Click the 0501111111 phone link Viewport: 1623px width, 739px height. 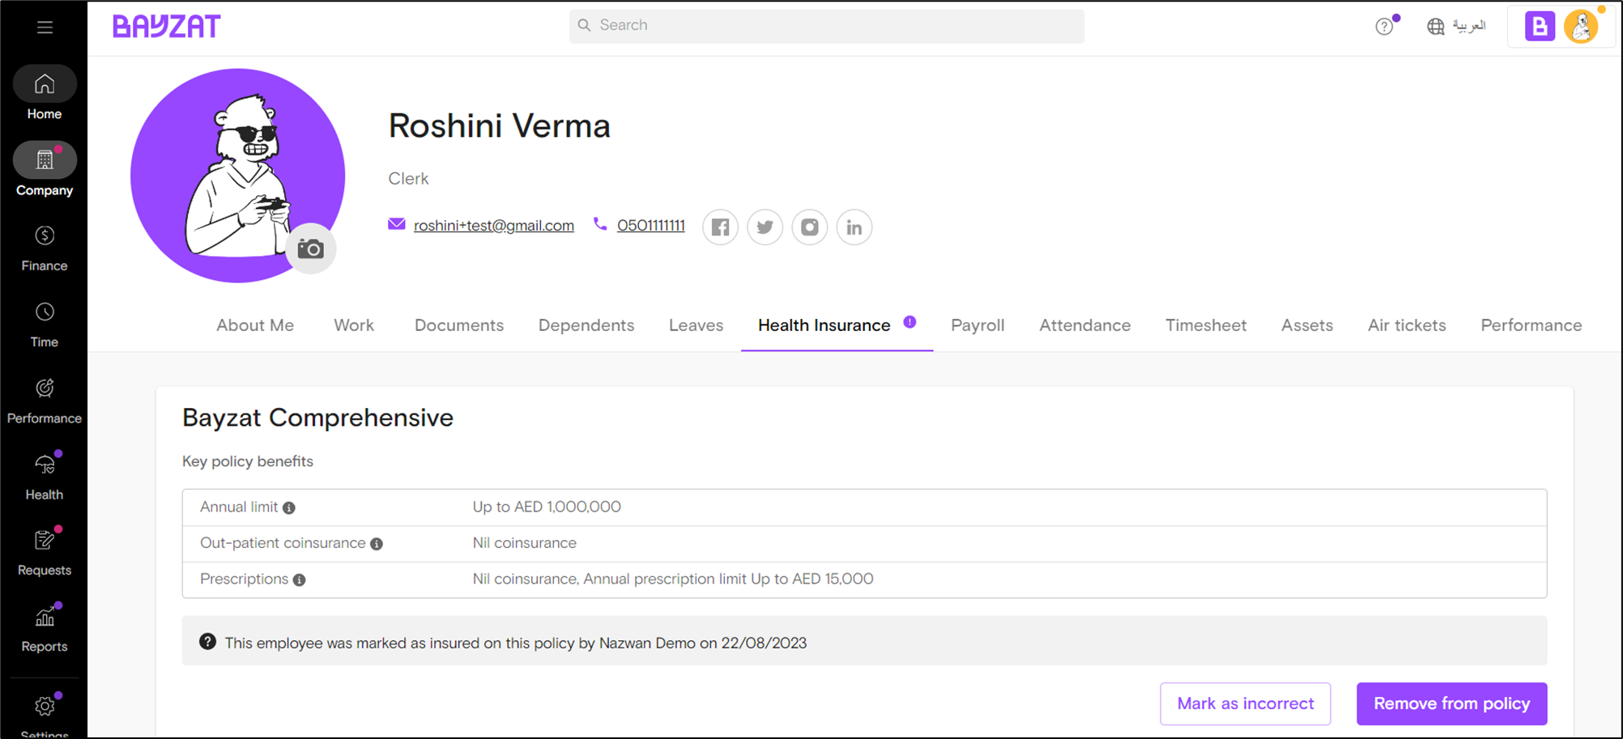pyautogui.click(x=651, y=226)
